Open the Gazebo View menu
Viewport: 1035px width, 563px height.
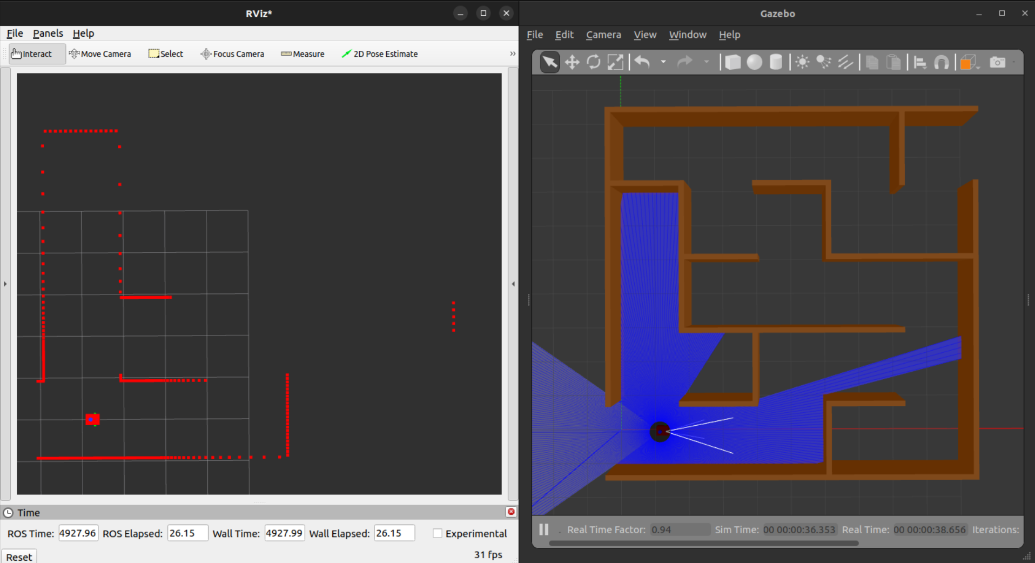point(645,35)
